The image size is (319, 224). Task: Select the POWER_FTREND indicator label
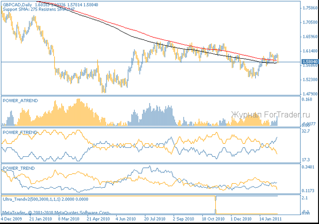click(x=20, y=132)
